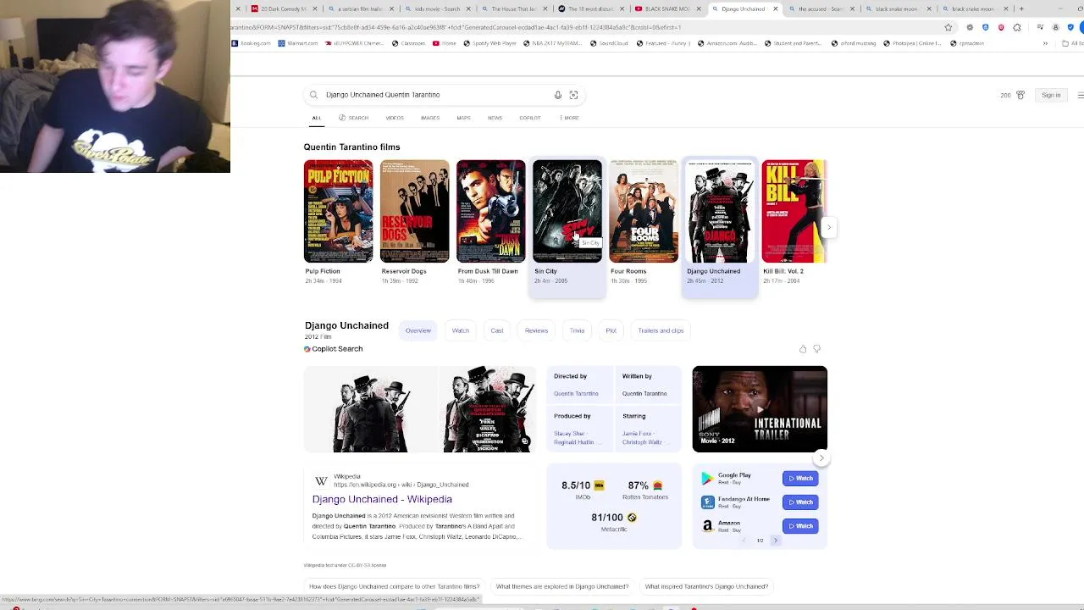
Task: Show next page of watch providers
Action: [x=775, y=541]
